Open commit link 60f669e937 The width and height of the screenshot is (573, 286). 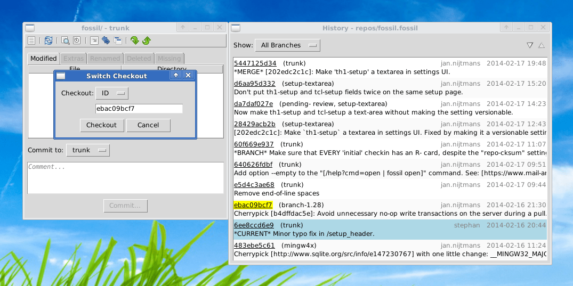coord(254,144)
